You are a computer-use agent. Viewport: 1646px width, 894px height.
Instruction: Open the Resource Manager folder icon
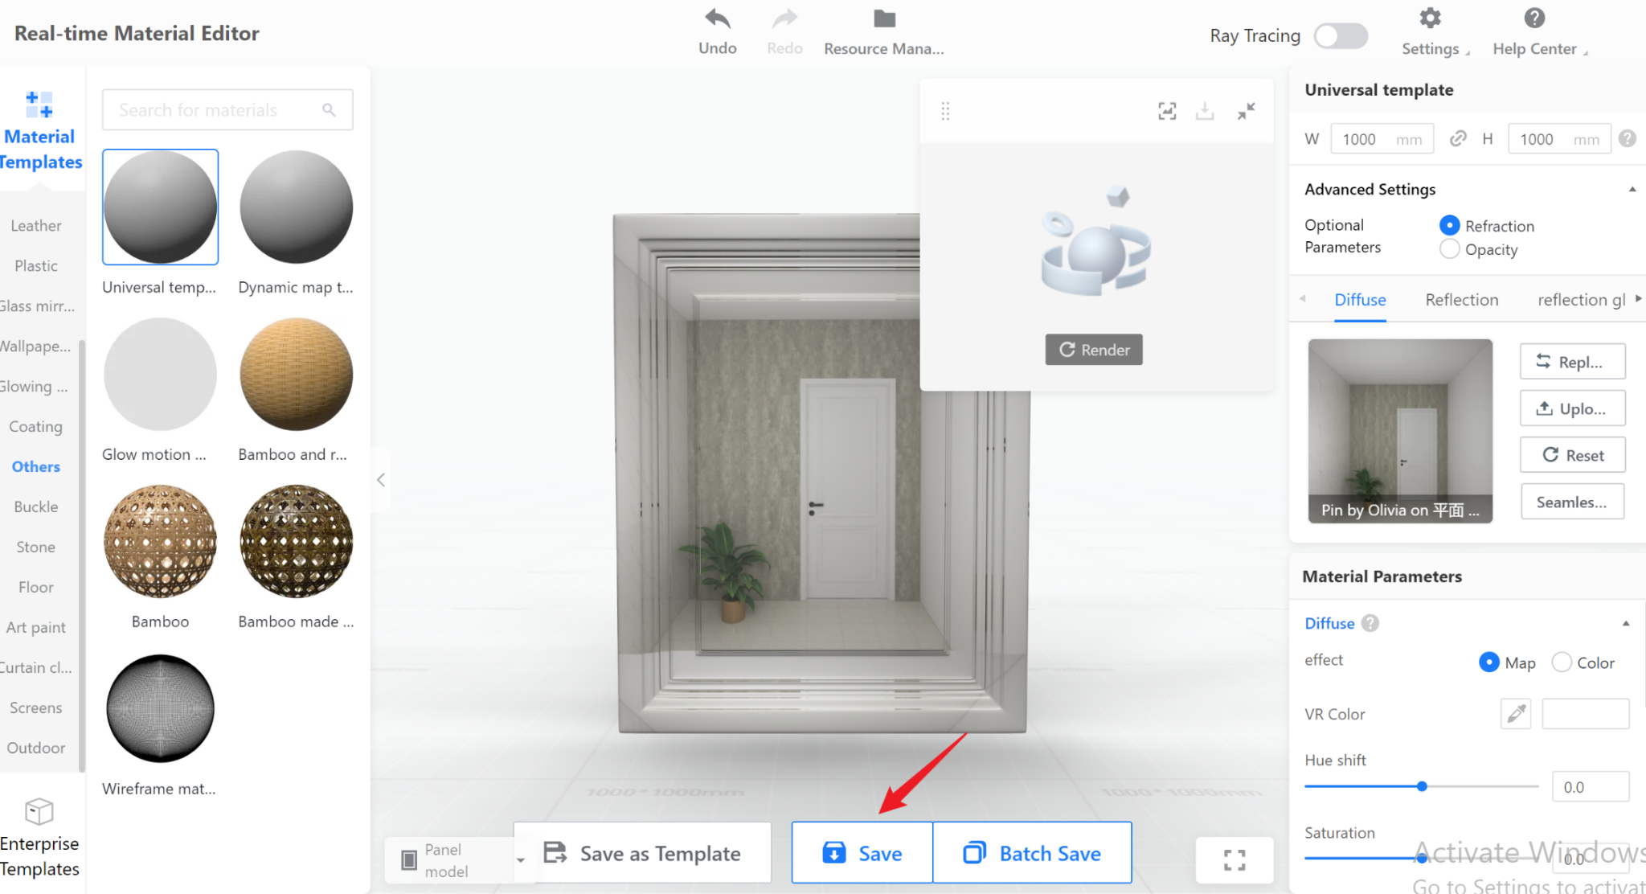point(884,19)
